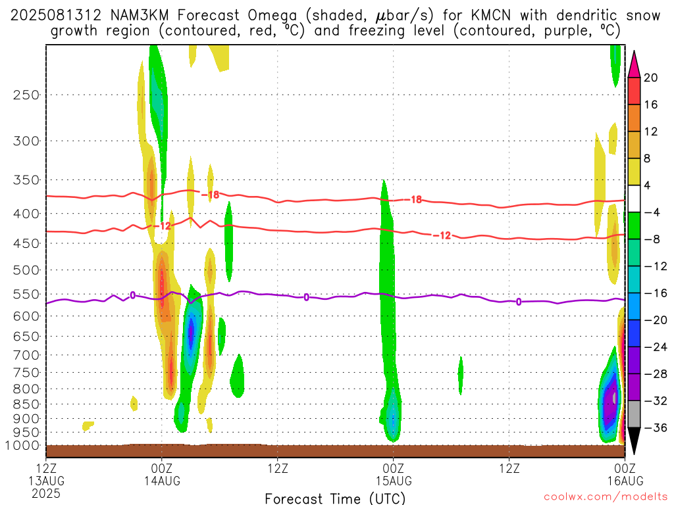The image size is (674, 505).
Task: Click the magenta arrow atop the colorbar
Action: pos(634,64)
